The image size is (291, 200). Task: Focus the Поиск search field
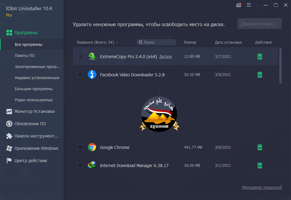pyautogui.click(x=156, y=42)
